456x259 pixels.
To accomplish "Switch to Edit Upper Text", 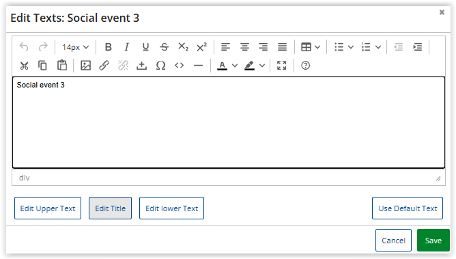I will click(48, 208).
